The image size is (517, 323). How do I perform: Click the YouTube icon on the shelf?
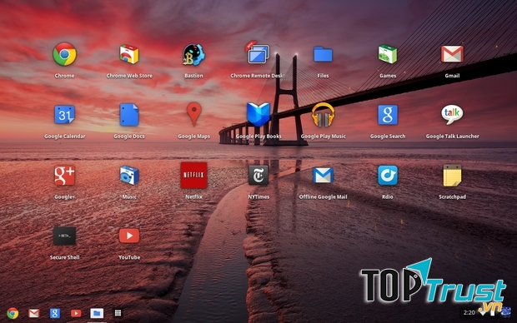click(x=76, y=313)
